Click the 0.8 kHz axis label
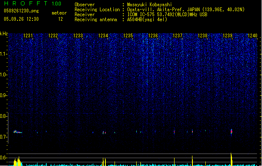 pyautogui.click(x=3, y=116)
